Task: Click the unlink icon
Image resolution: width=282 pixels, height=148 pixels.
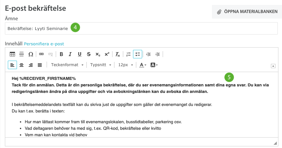Action: (51, 54)
